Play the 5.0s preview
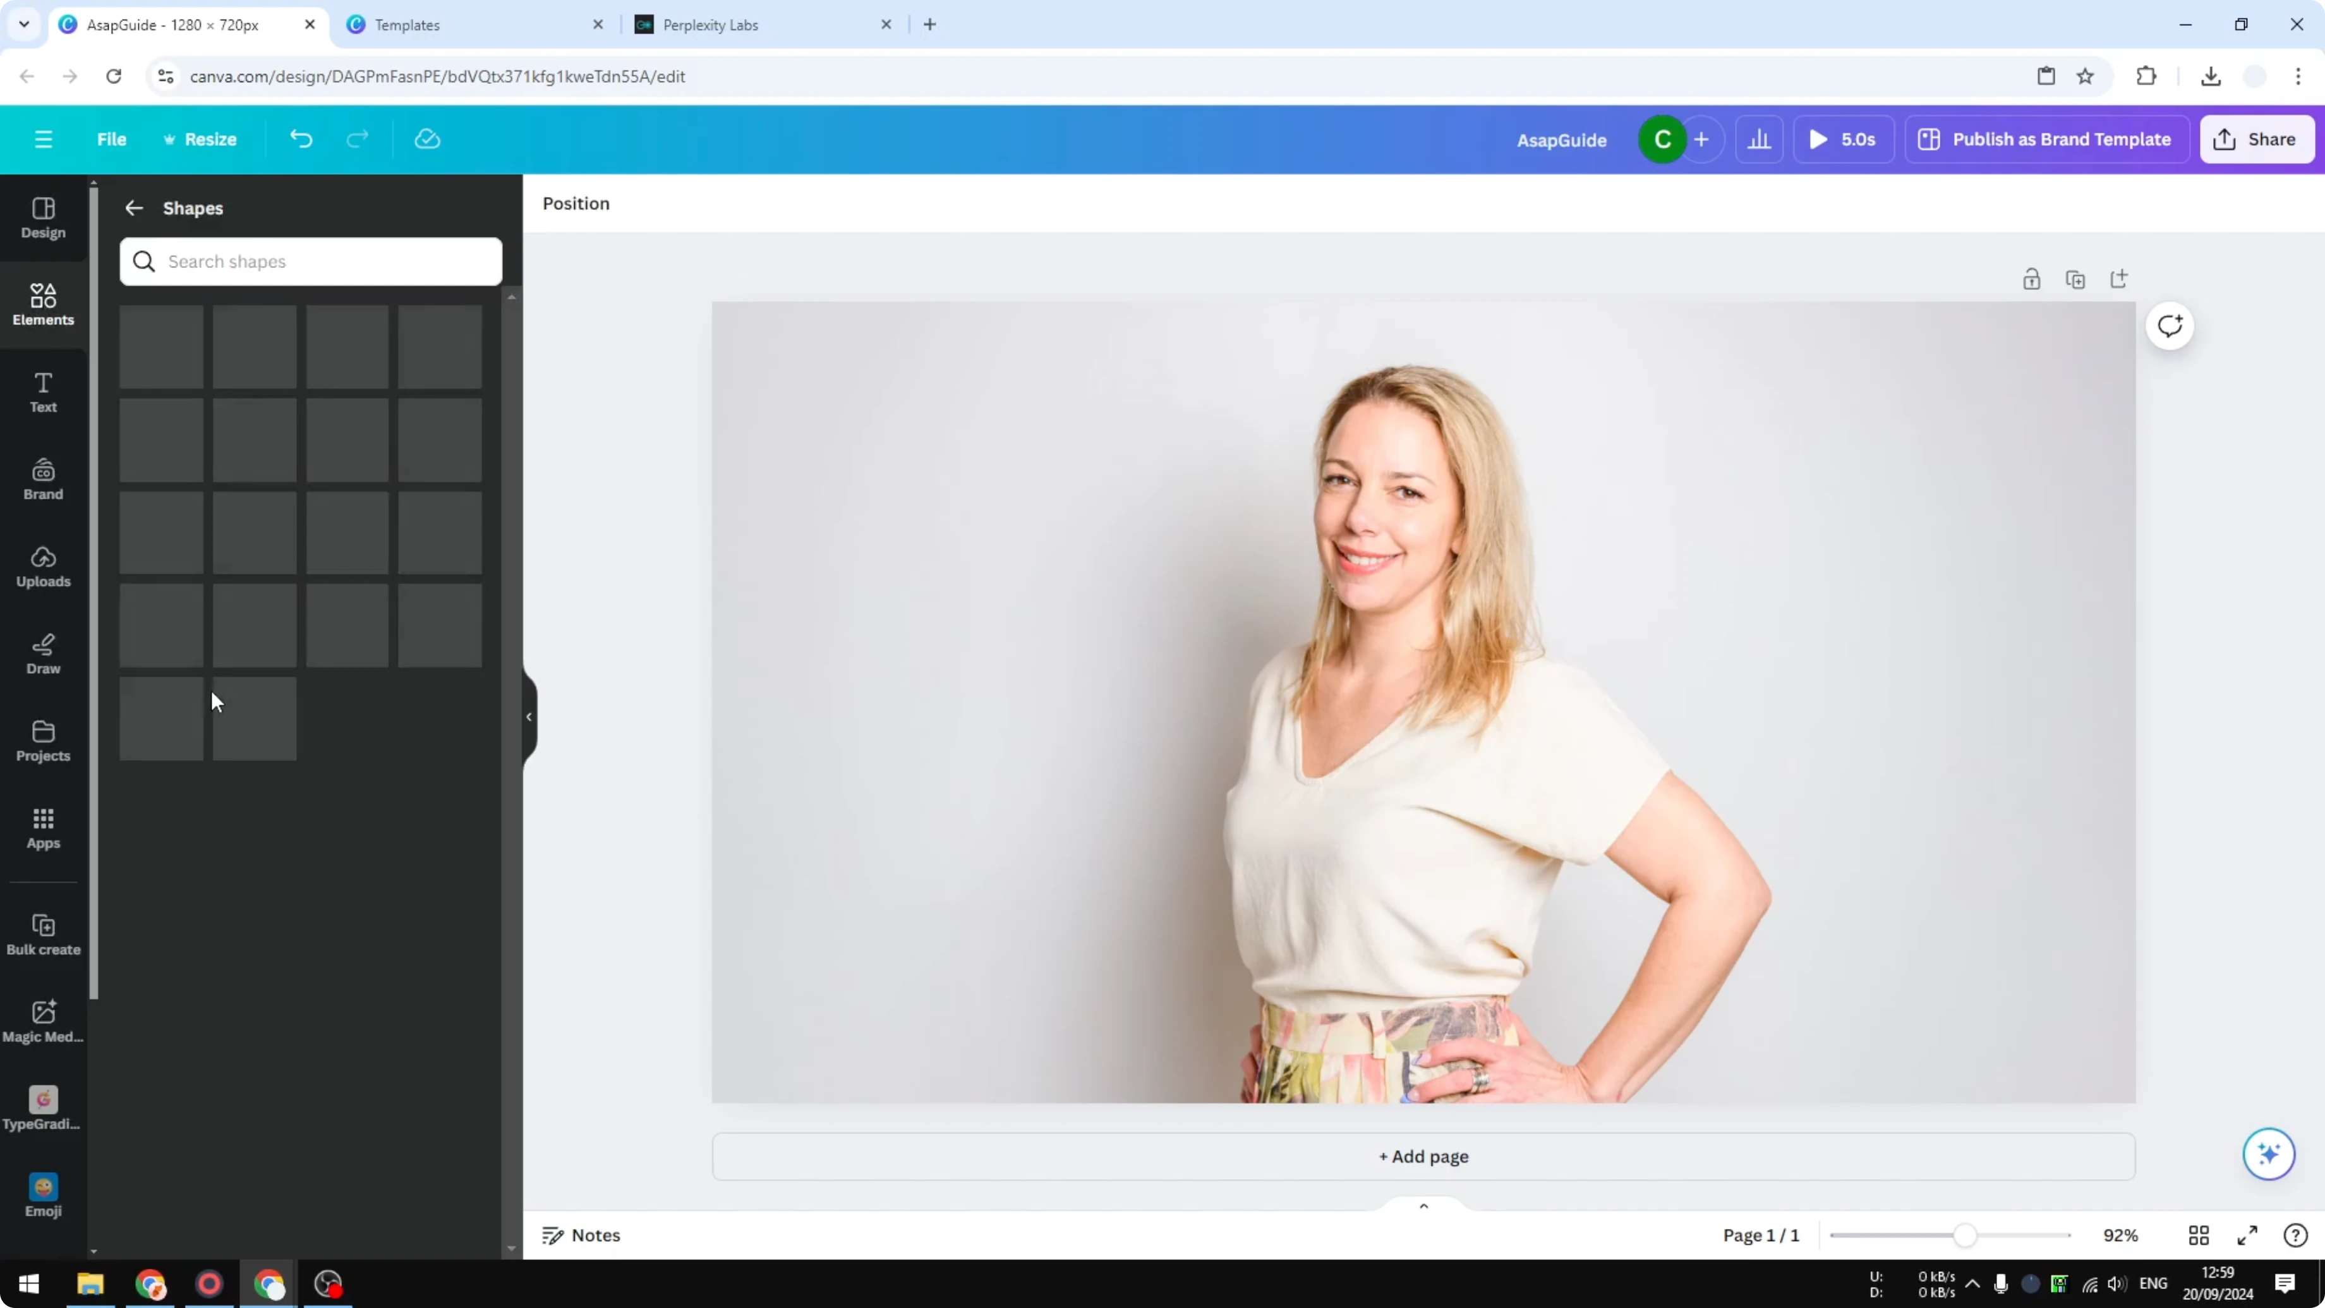This screenshot has height=1308, width=2325. (x=1843, y=140)
